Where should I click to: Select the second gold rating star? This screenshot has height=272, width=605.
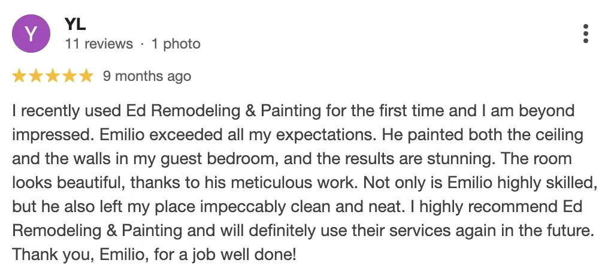tap(36, 76)
